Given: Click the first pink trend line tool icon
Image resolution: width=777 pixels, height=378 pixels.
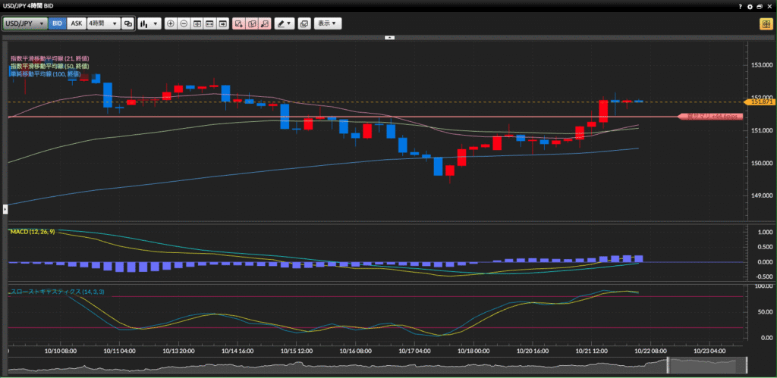Looking at the screenshot, I should click(x=239, y=23).
